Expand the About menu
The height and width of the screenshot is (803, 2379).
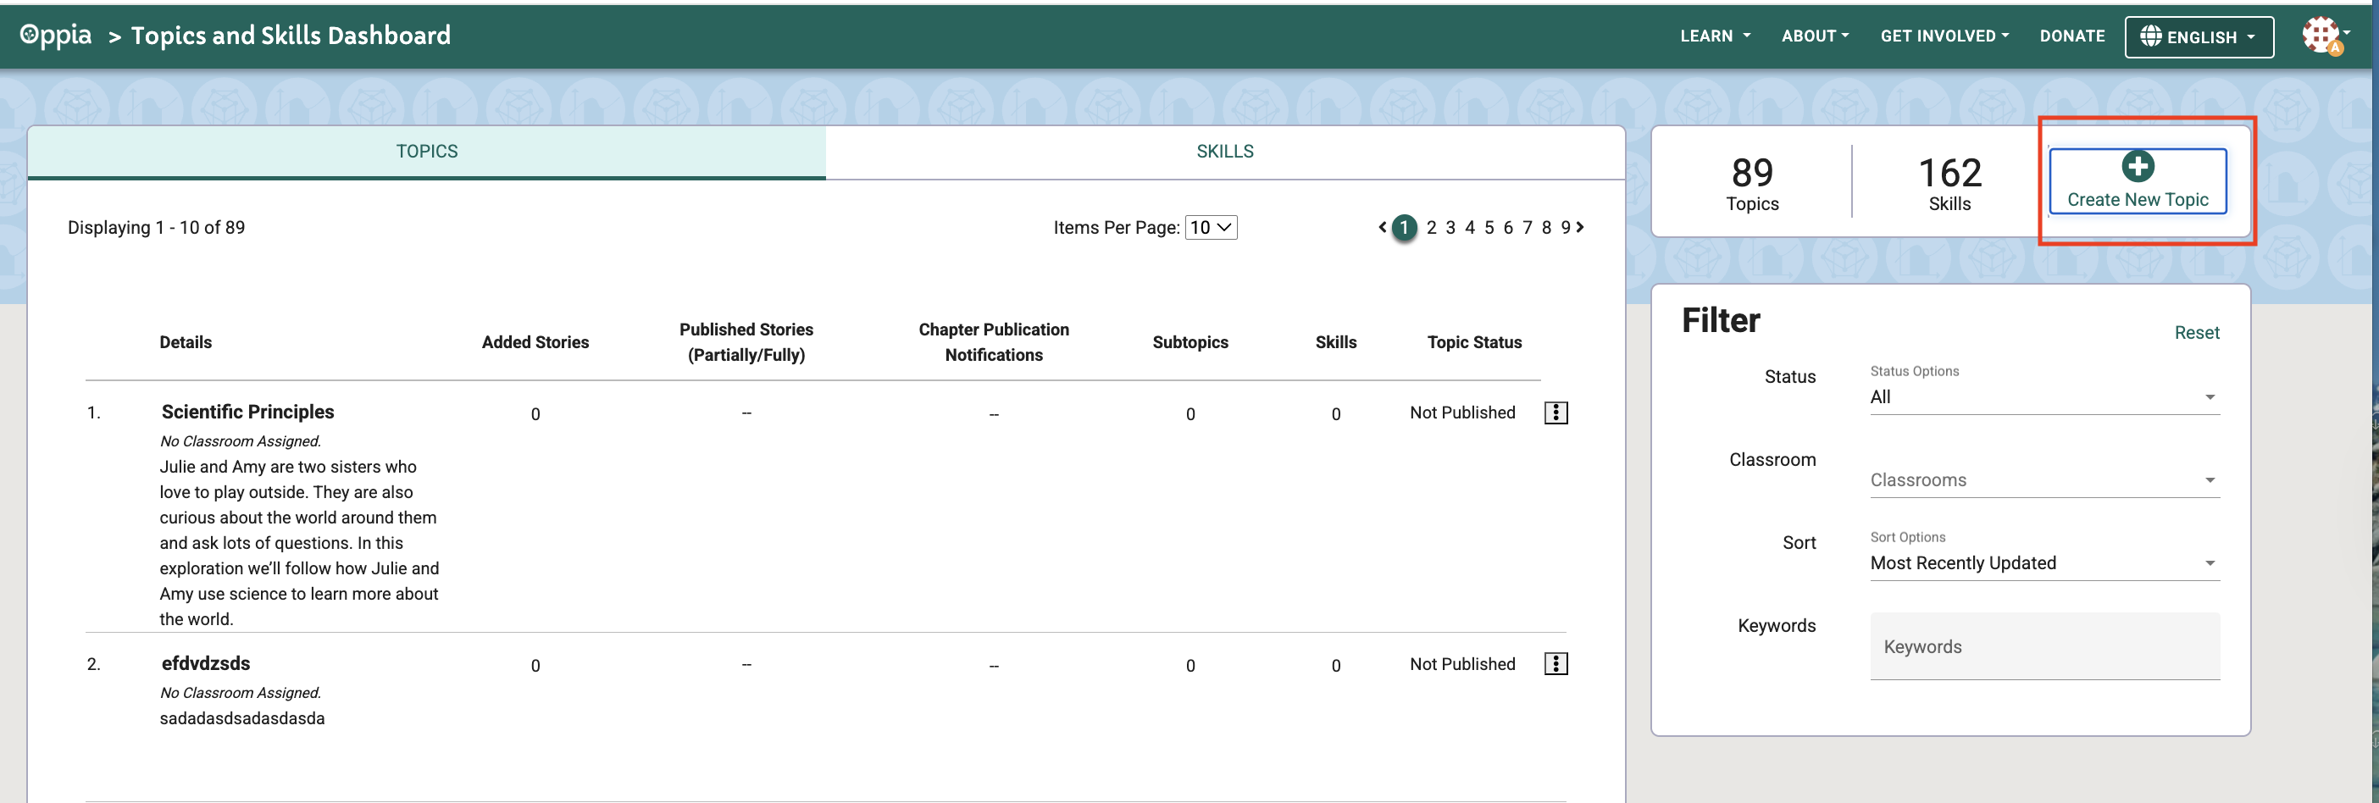click(1815, 36)
